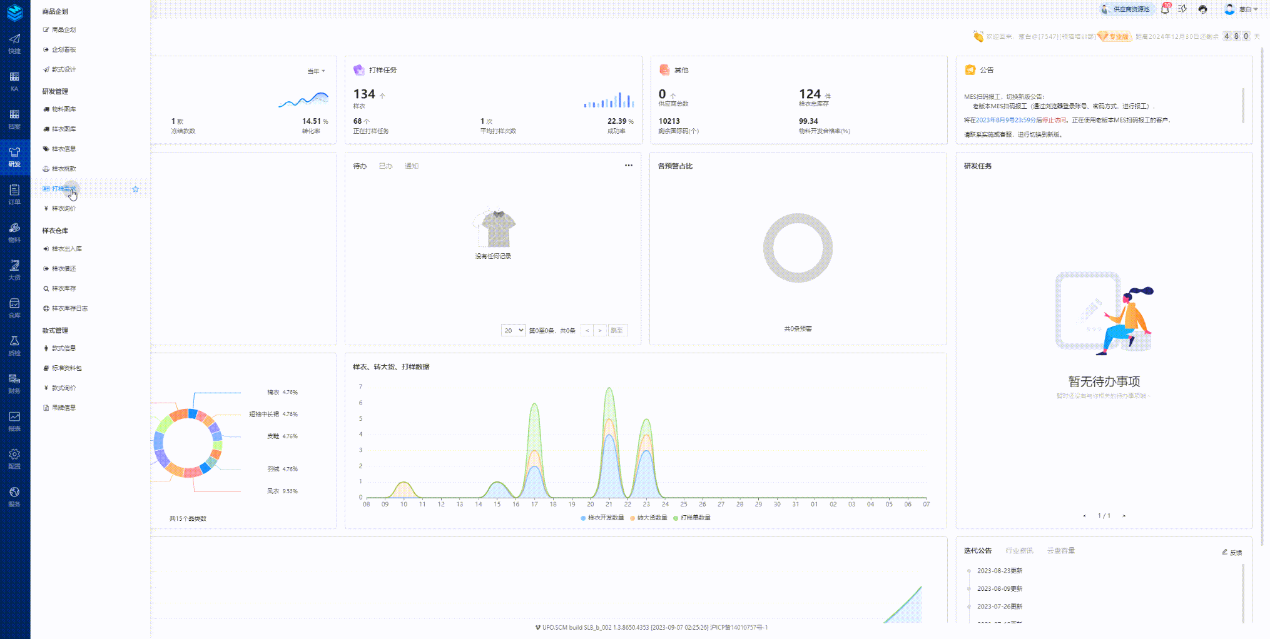This screenshot has height=639, width=1270.
Task: Open the 当年 period dropdown
Action: (316, 71)
